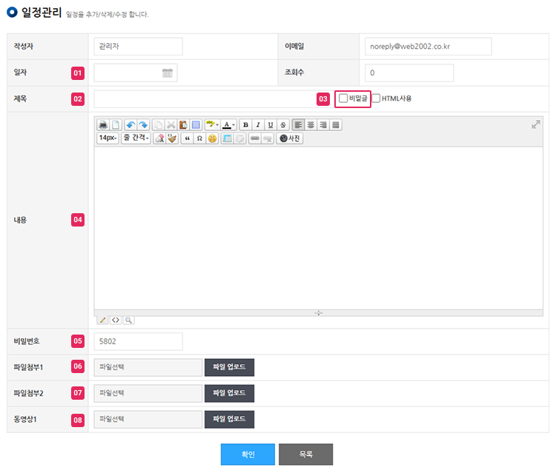
Task: Click 파일 업로드 button for 동영상1
Action: coord(229,419)
